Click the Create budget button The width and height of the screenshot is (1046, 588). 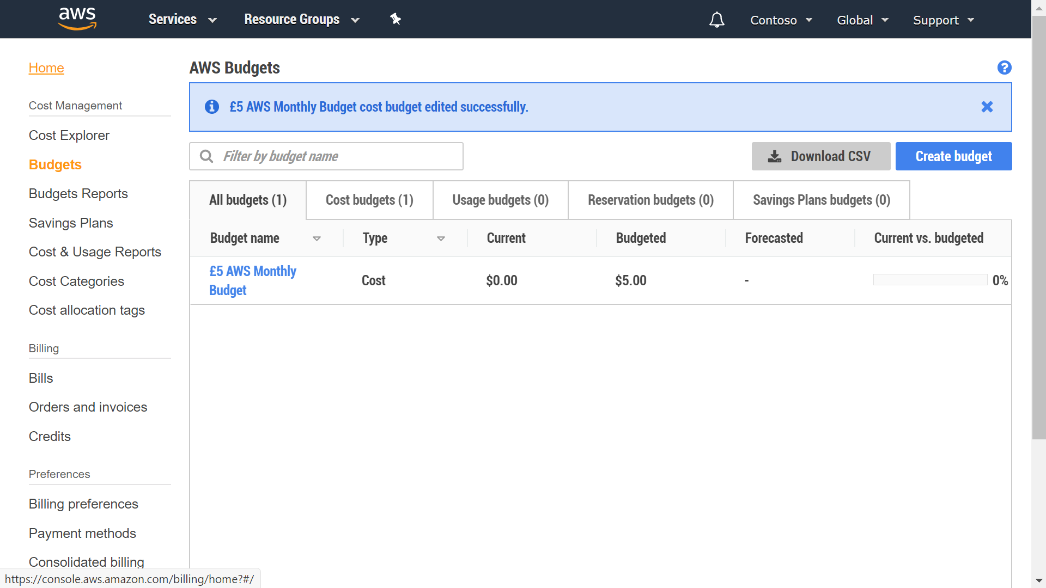coord(953,156)
